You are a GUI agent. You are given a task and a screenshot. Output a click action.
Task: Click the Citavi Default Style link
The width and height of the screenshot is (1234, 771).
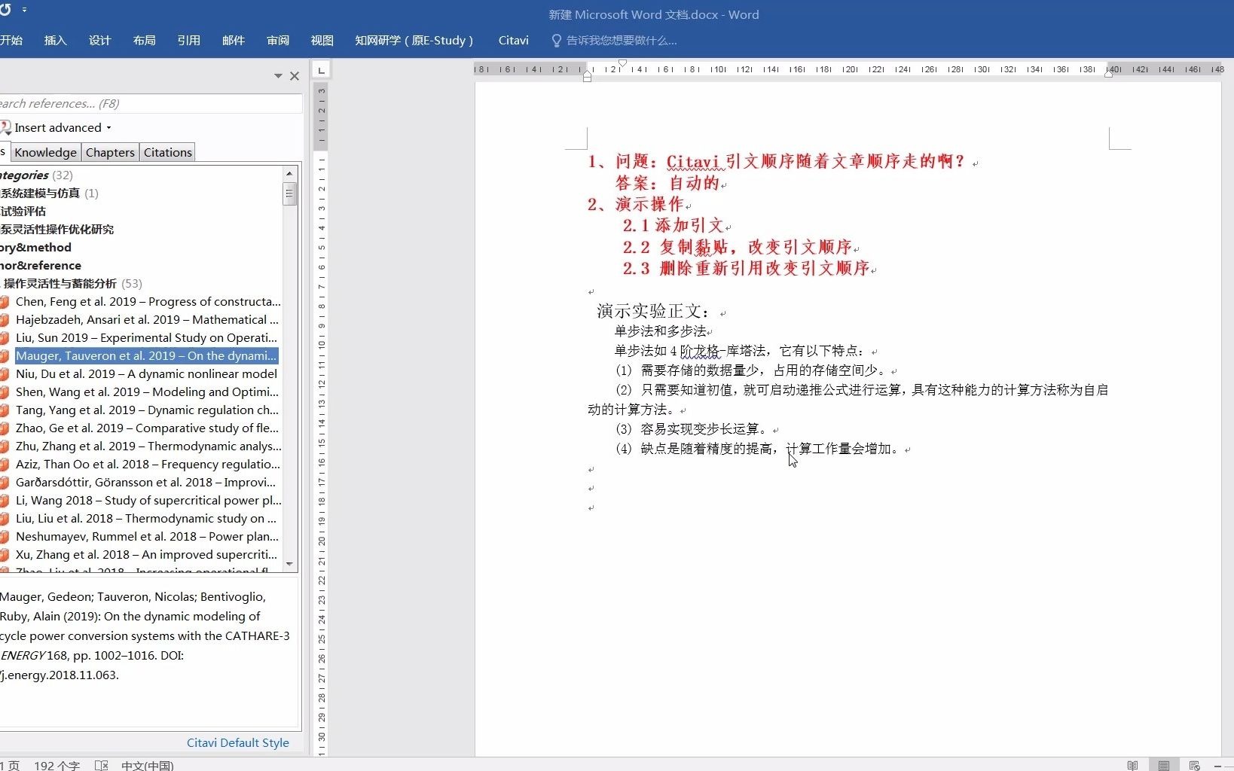[238, 743]
